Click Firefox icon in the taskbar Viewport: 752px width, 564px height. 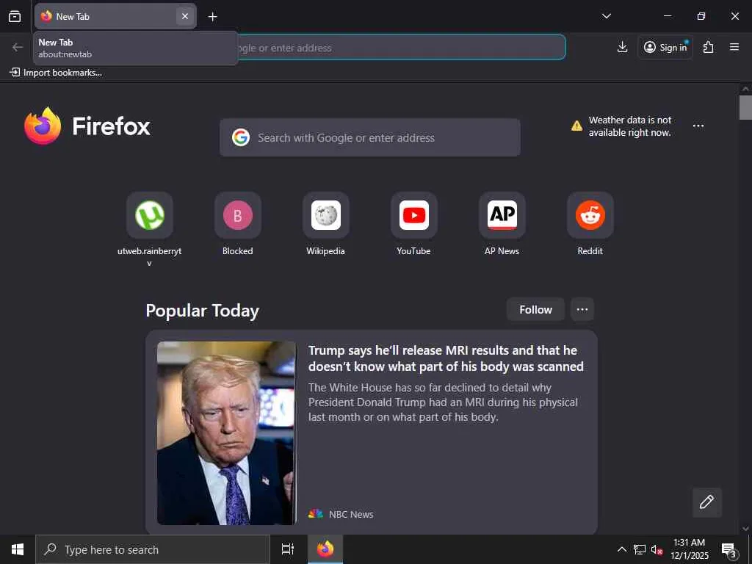tap(325, 549)
